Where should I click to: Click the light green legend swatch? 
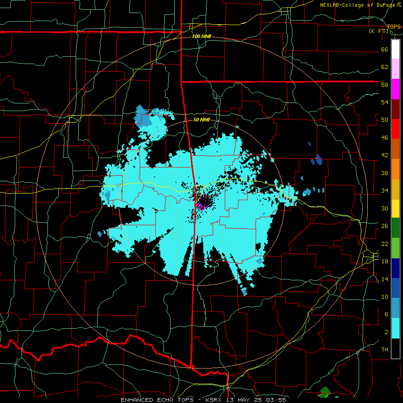tap(395, 248)
